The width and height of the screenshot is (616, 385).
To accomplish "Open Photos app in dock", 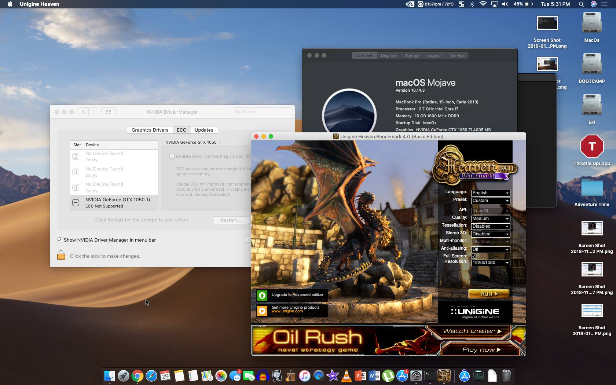I will (221, 376).
